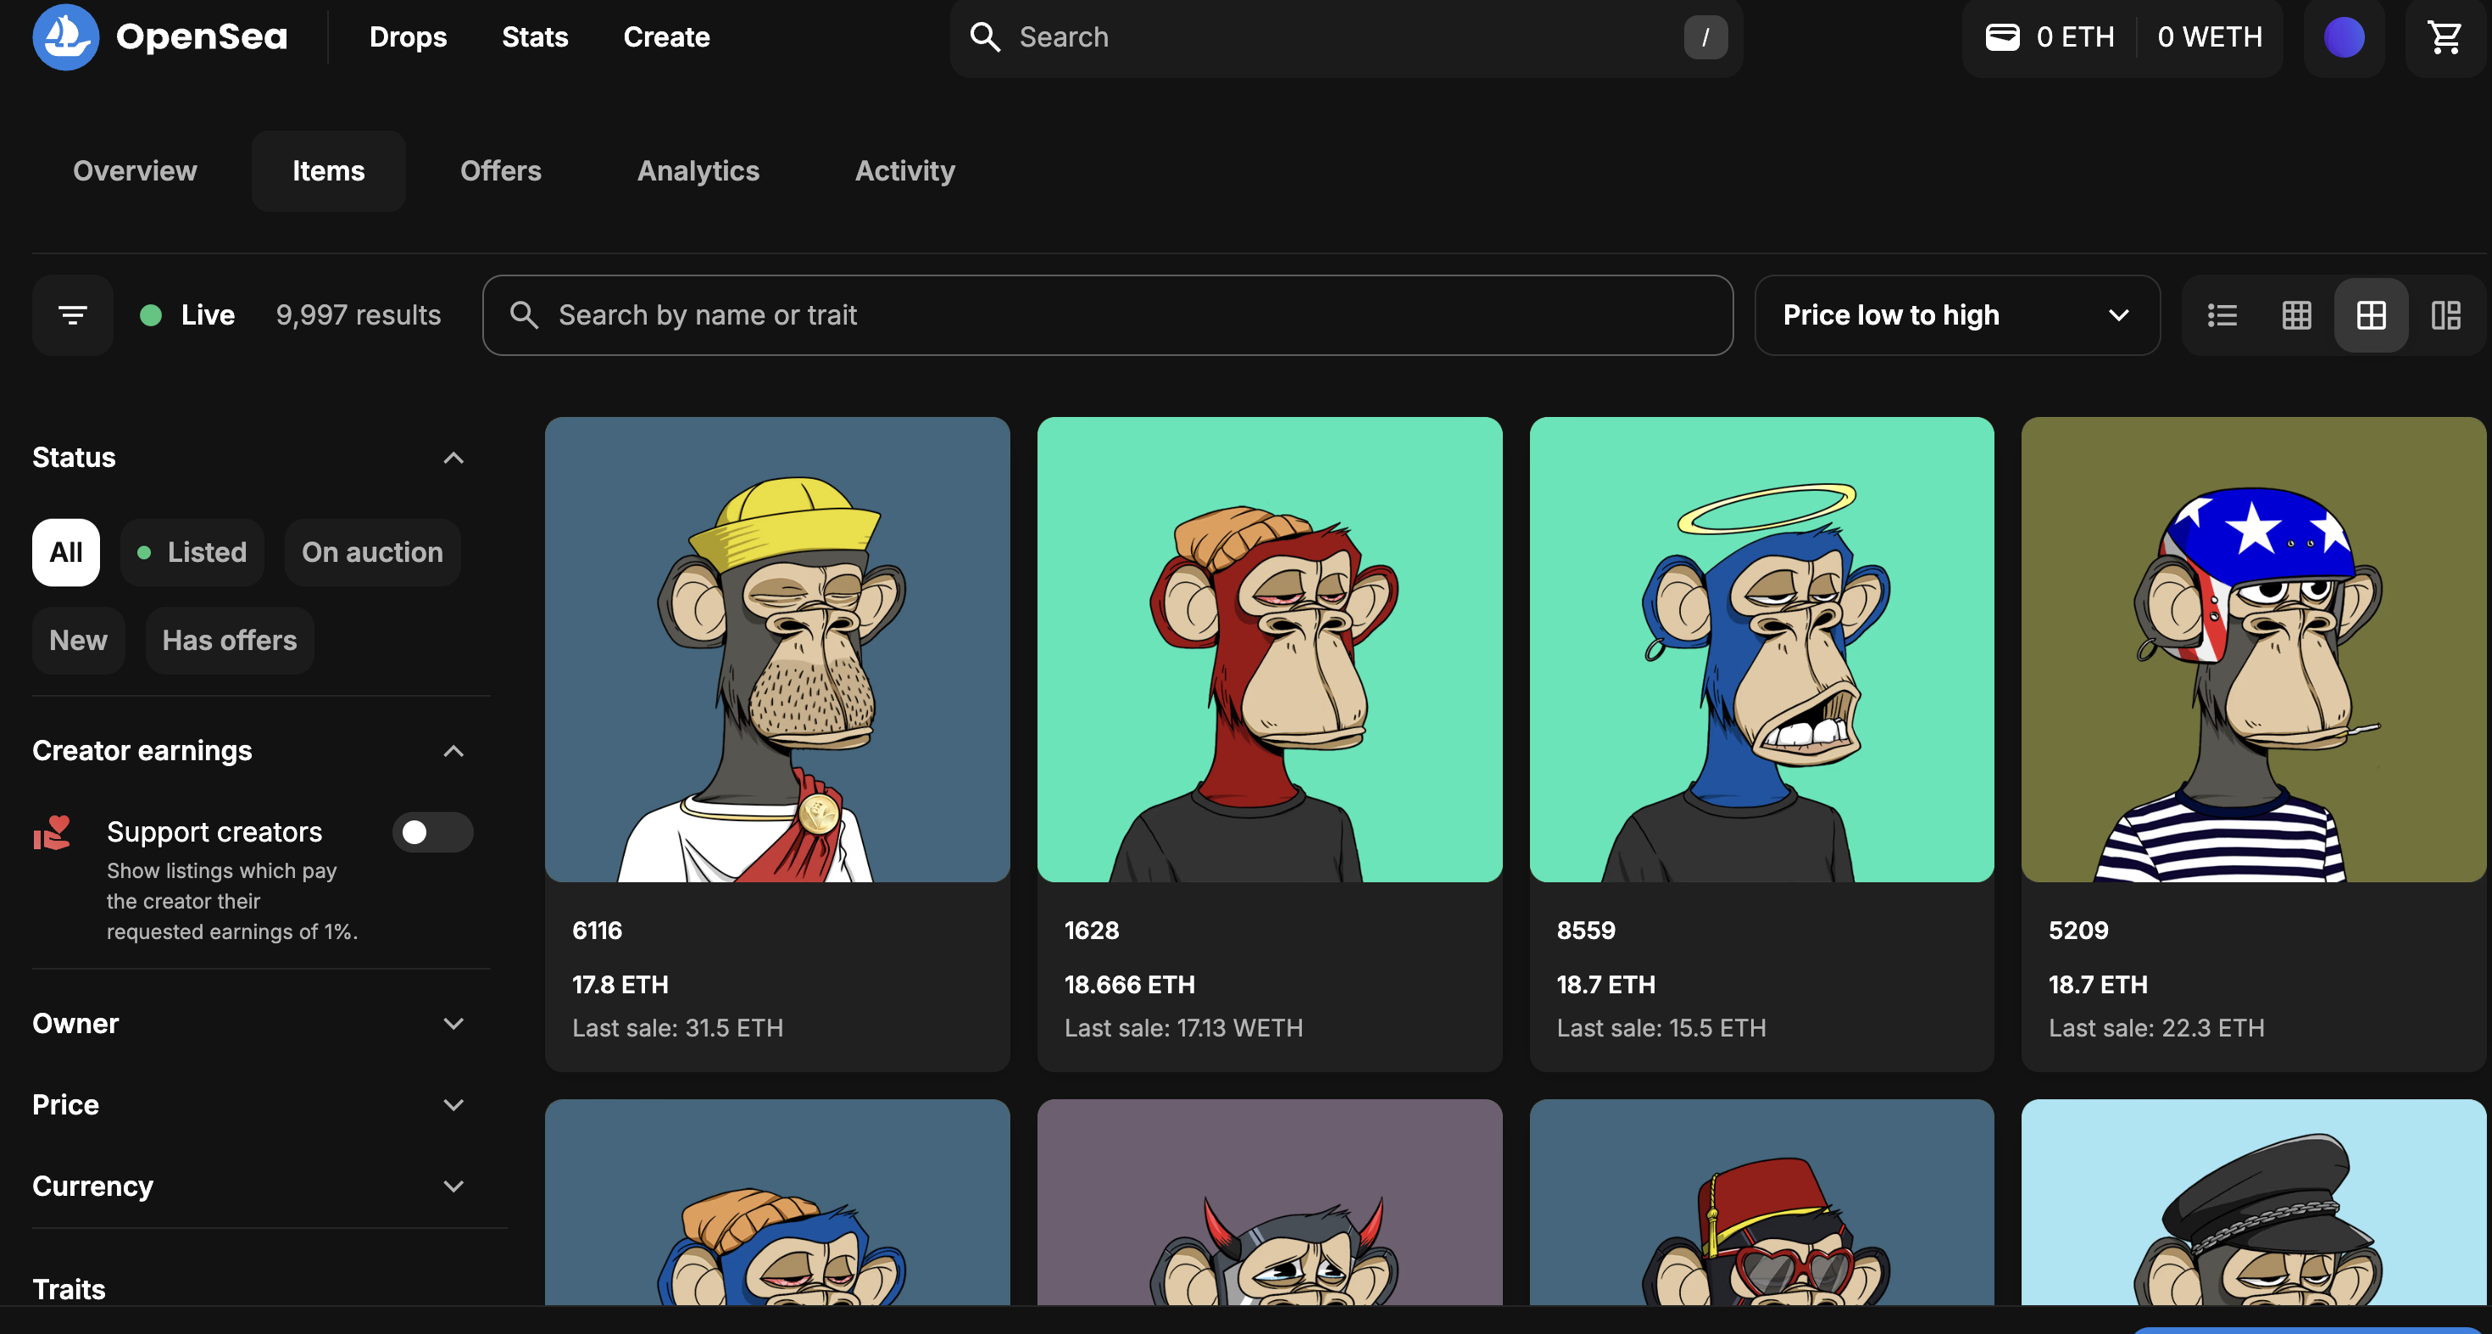Click the magnifier icon in top search bar
2492x1334 pixels.
pyautogui.click(x=985, y=36)
